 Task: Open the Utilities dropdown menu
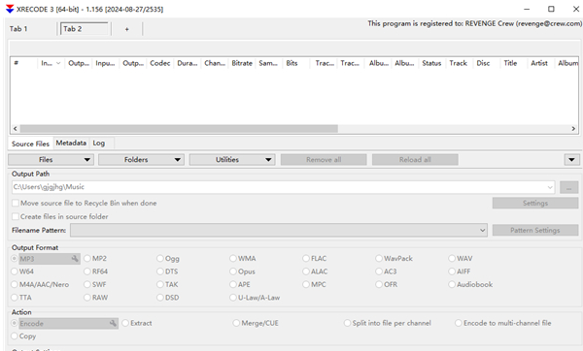(232, 160)
